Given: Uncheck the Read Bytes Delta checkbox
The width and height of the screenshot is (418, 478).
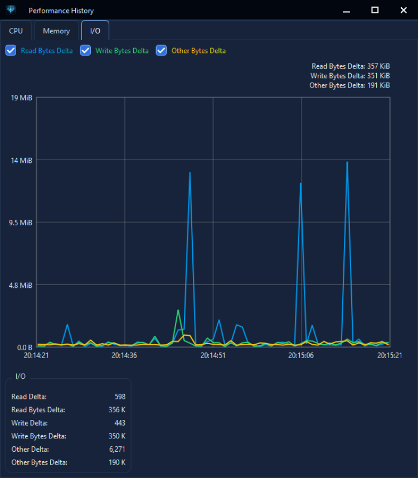Looking at the screenshot, I should [x=11, y=50].
